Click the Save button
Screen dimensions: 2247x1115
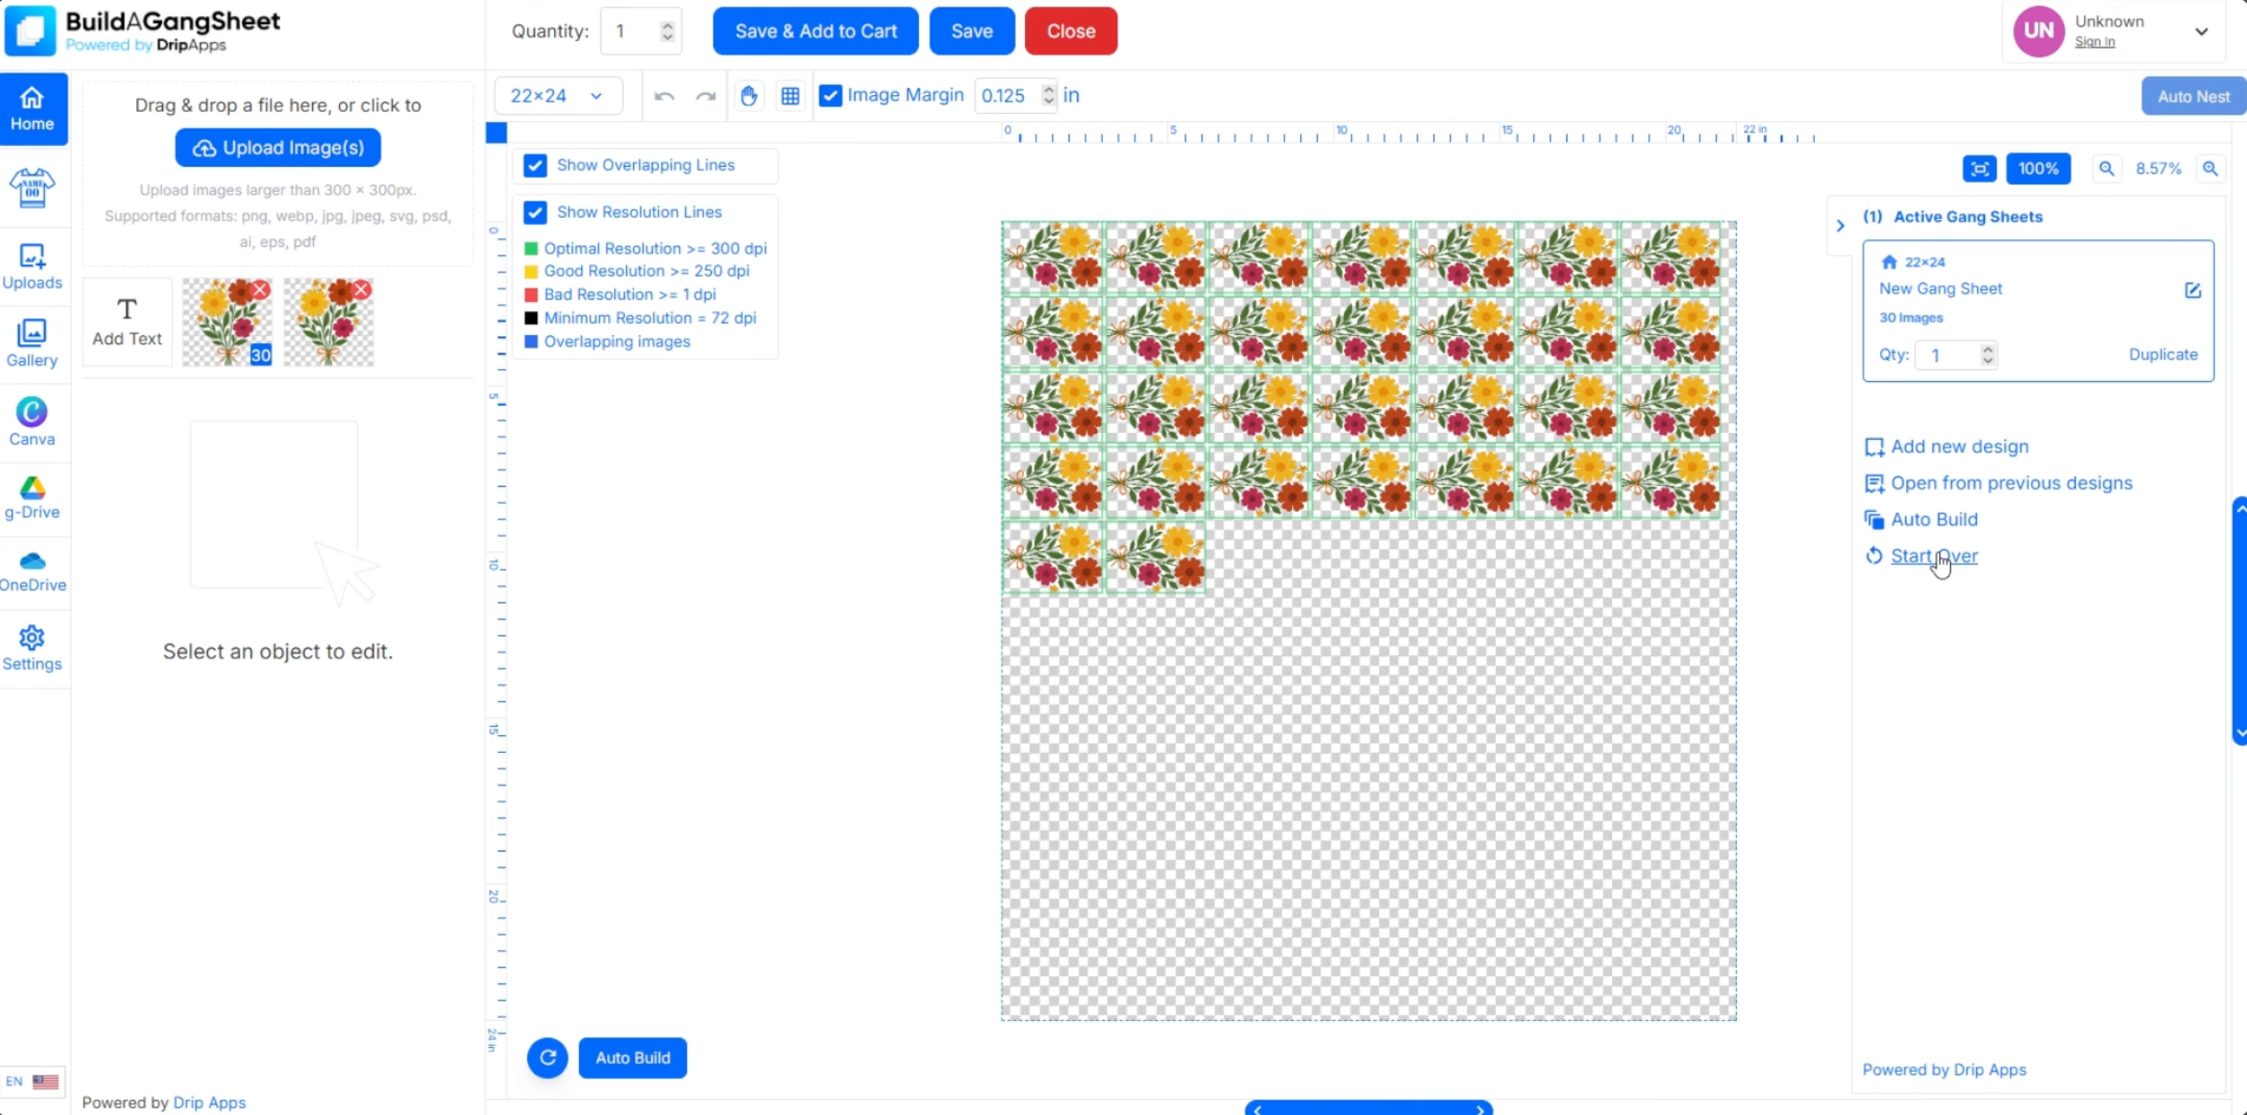pyautogui.click(x=972, y=31)
